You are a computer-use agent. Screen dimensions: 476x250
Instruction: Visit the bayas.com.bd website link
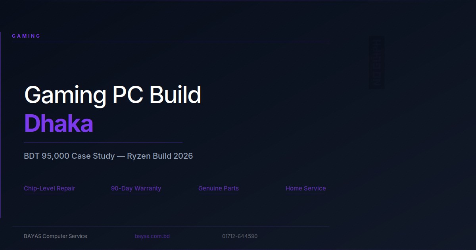(x=152, y=236)
